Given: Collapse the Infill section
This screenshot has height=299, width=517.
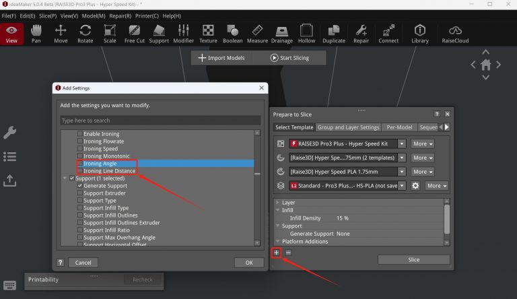Looking at the screenshot, I should click(x=277, y=210).
